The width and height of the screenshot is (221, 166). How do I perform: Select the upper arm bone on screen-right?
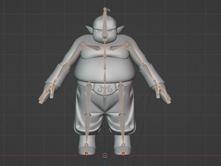pyautogui.click(x=135, y=54)
